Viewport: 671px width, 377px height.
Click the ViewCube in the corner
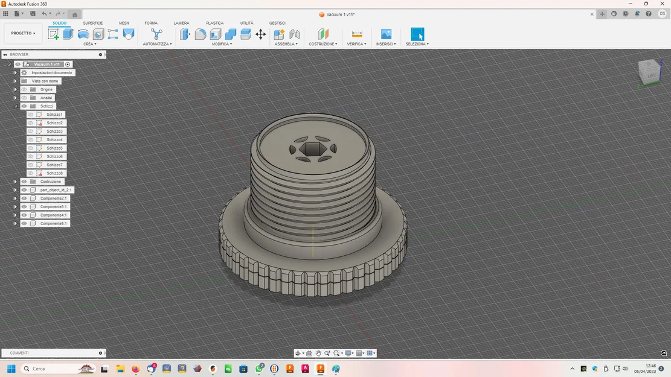click(650, 72)
